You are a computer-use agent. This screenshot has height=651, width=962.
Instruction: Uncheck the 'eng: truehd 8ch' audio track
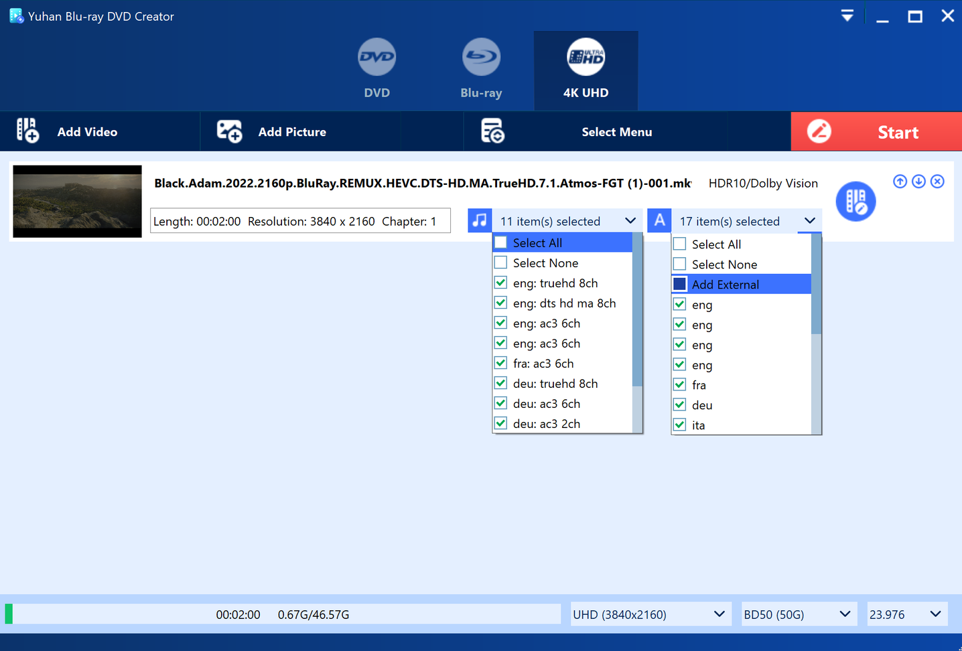[500, 283]
